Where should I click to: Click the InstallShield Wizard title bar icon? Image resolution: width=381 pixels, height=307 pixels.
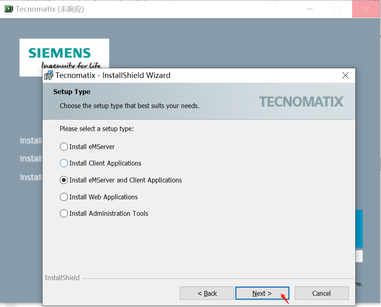click(49, 75)
